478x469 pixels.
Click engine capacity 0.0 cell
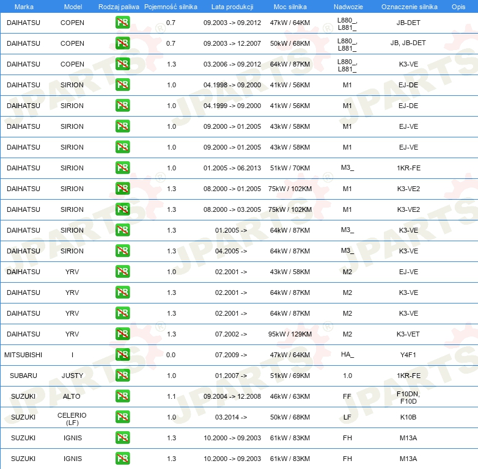[x=171, y=355]
